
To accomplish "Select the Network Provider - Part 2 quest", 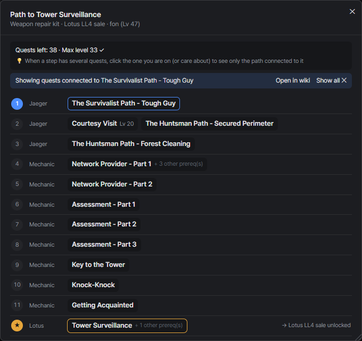I will click(x=112, y=184).
